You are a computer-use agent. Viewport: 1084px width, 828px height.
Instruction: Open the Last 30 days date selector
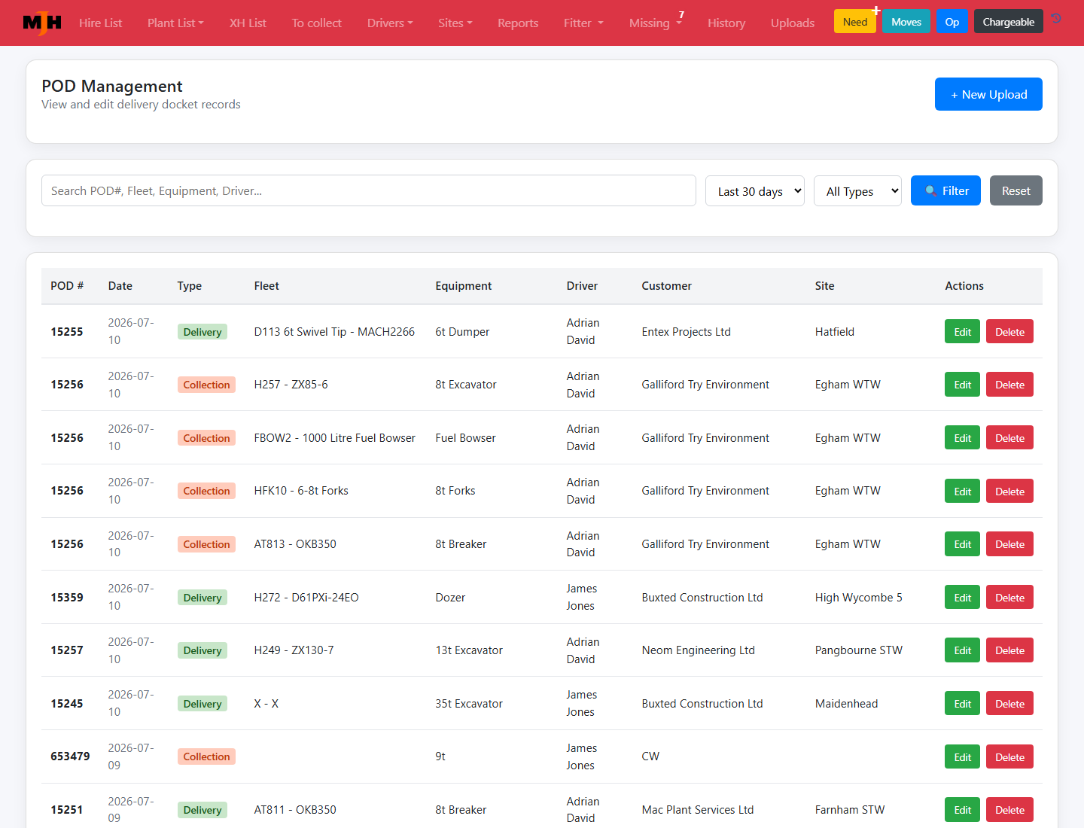(755, 191)
